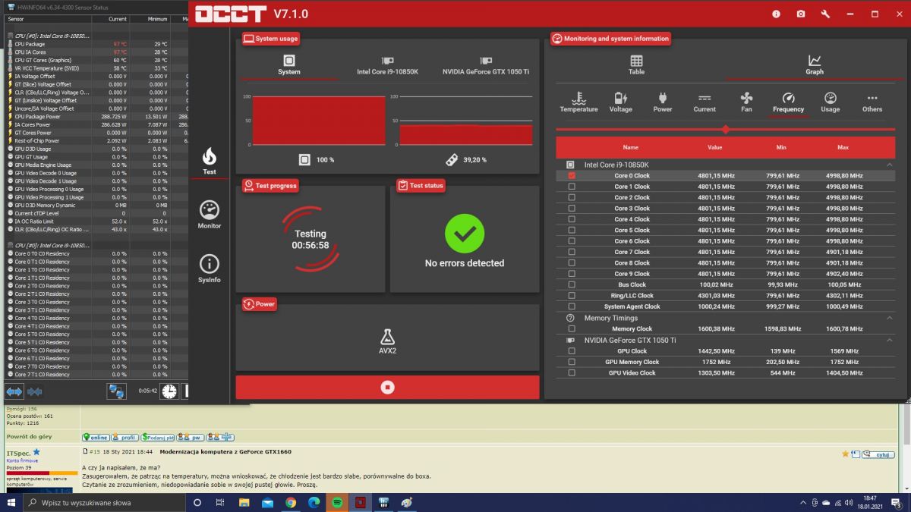The image size is (911, 512).
Task: Open Microsoft Edge from the taskbar
Action: [x=314, y=502]
